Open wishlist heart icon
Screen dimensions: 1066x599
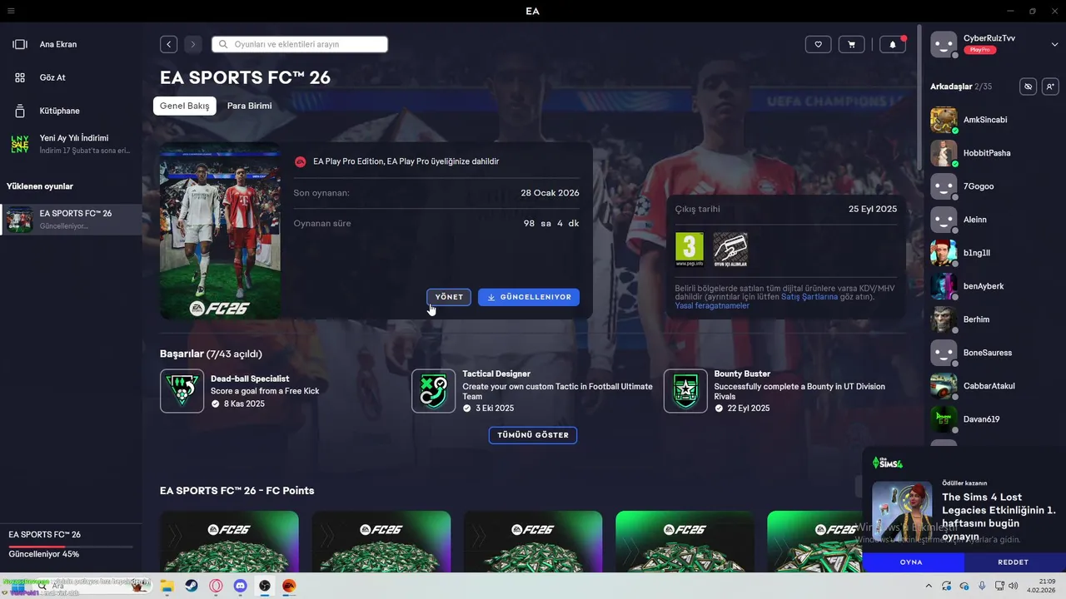(819, 44)
